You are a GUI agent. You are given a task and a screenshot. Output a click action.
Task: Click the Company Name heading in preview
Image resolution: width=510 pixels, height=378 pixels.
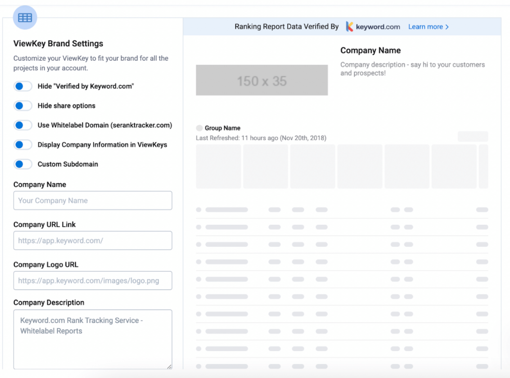[x=371, y=50]
